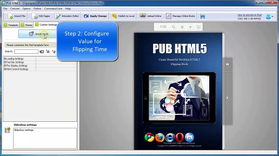Launch the Animation Editor
279x156 pixels.
point(67,16)
